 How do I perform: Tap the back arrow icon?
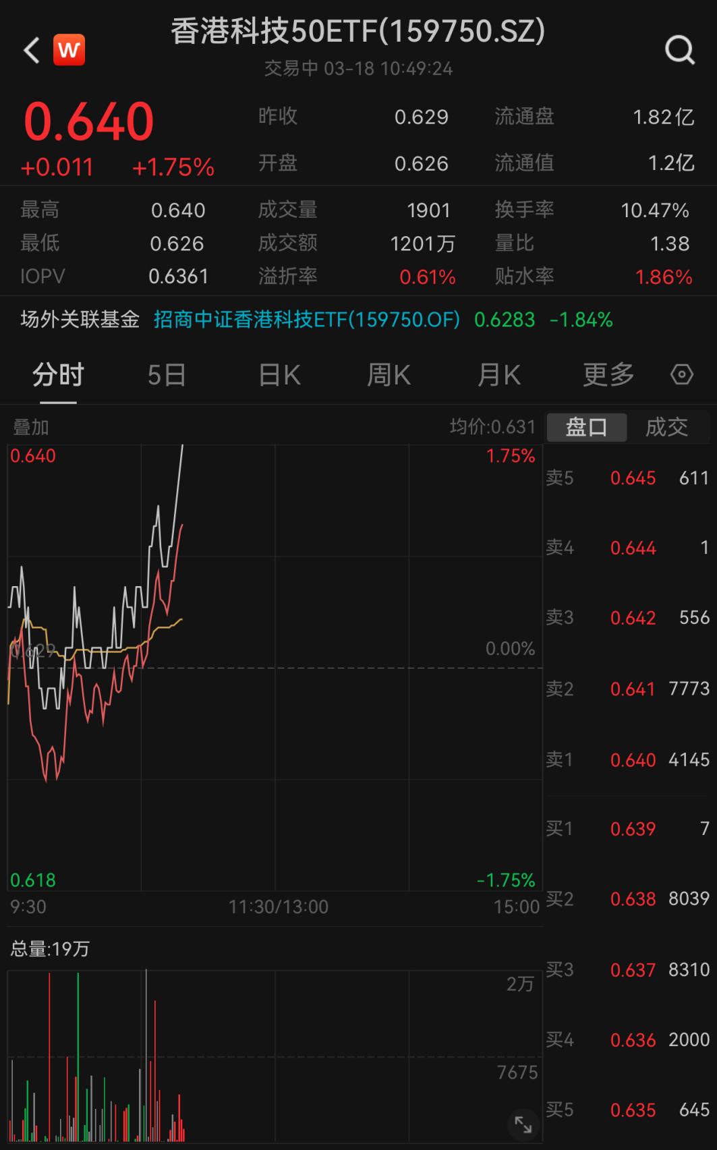tap(31, 51)
